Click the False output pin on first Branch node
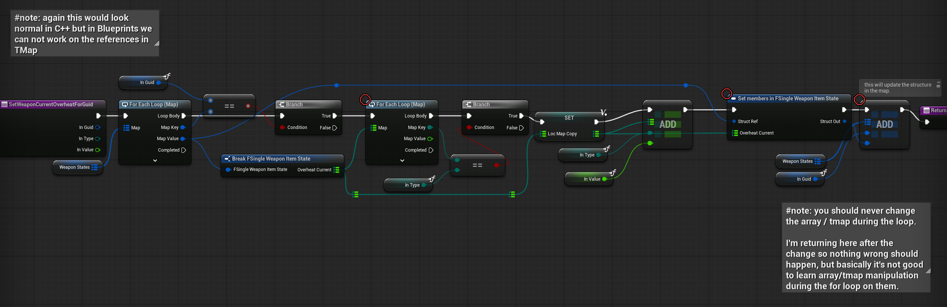The height and width of the screenshot is (307, 947). 335,128
